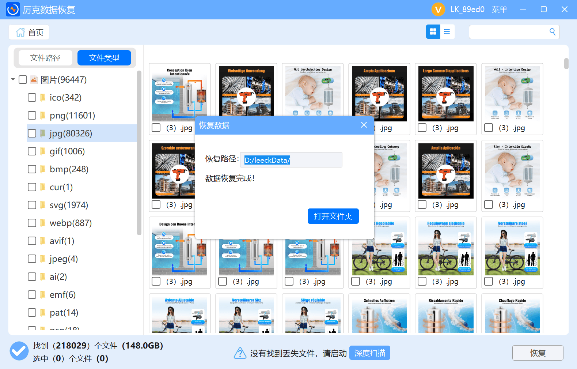Click the user avatar V icon
This screenshot has height=369, width=577.
pos(438,10)
